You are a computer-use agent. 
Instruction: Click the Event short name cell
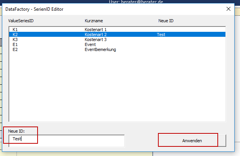click(90, 44)
